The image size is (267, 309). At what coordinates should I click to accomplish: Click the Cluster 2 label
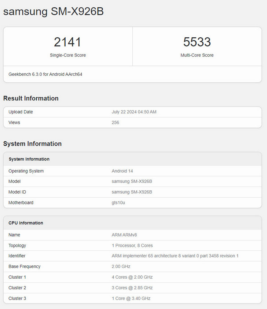click(x=17, y=288)
